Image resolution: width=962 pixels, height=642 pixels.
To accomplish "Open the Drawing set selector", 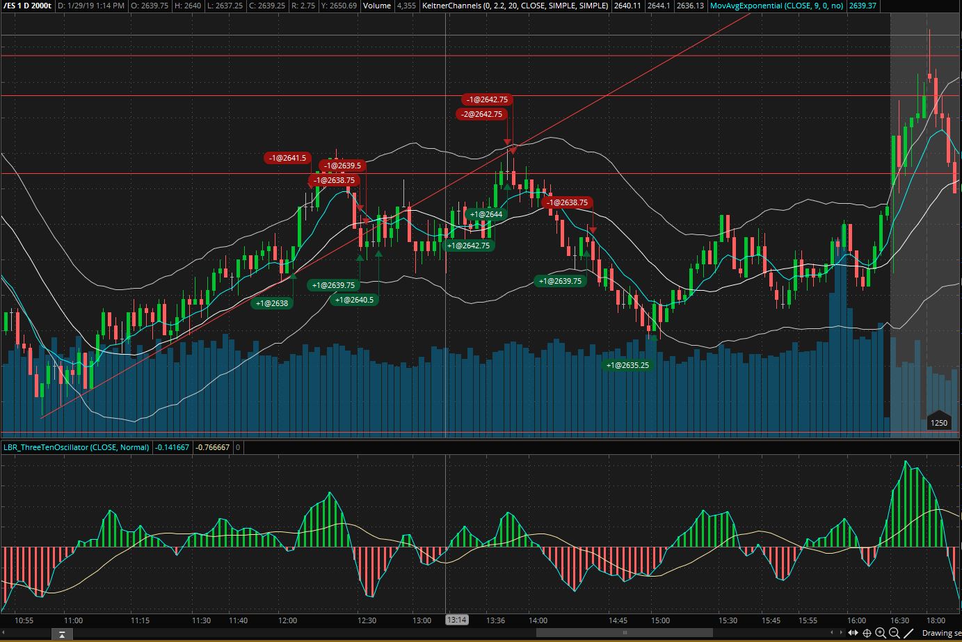I will click(941, 633).
